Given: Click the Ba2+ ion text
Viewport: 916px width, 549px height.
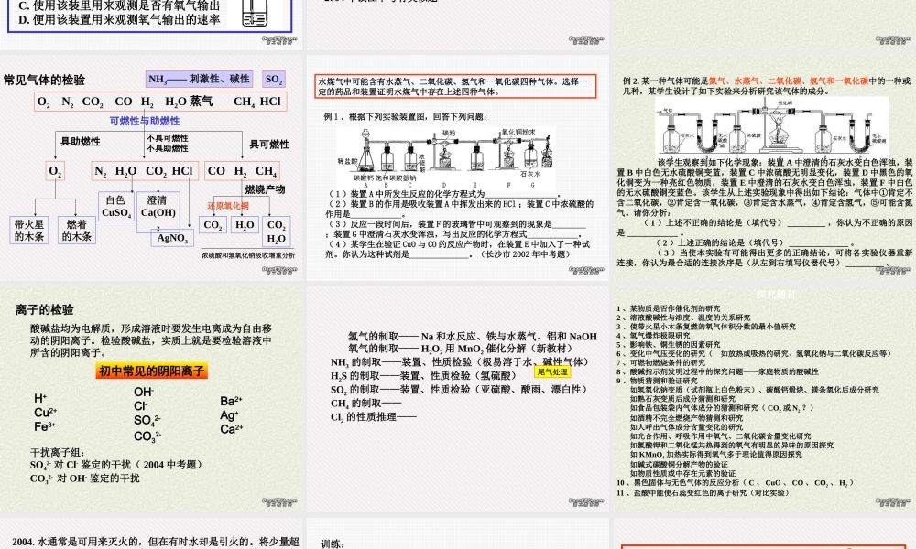Looking at the screenshot, I should tap(232, 401).
